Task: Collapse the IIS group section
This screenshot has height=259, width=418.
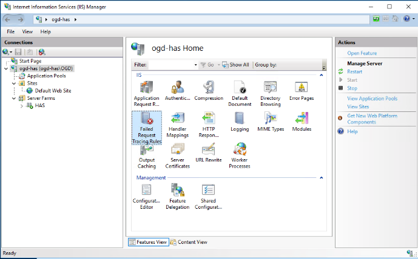Action: click(x=321, y=75)
